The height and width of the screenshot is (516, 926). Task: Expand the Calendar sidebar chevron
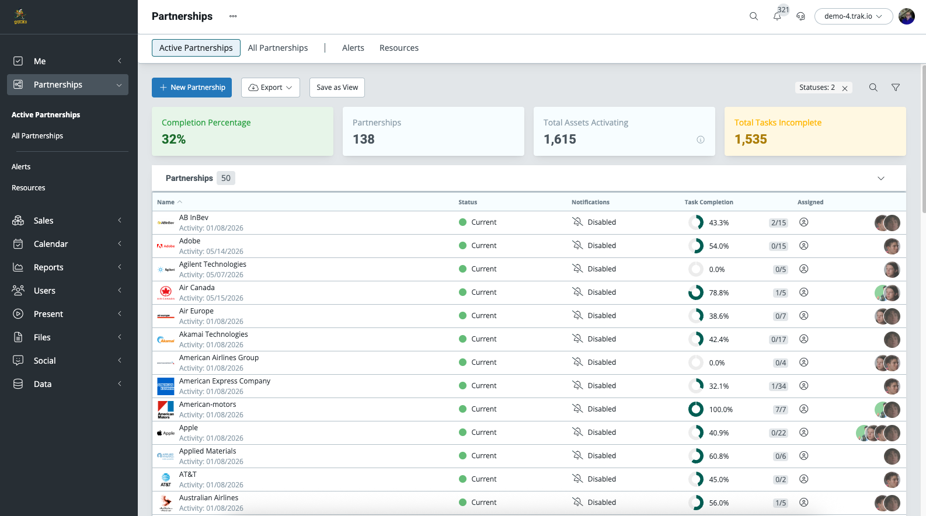point(119,244)
